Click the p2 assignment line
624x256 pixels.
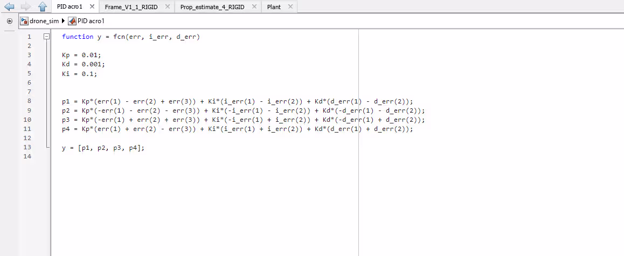tap(244, 110)
